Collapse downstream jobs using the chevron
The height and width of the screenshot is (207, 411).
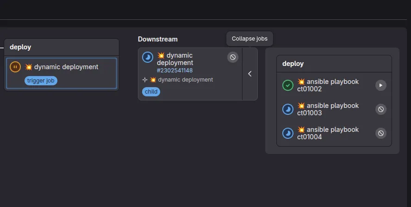[x=250, y=74]
